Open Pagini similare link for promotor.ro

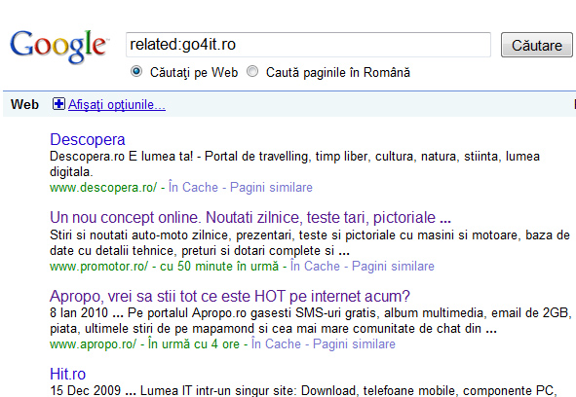393,266
